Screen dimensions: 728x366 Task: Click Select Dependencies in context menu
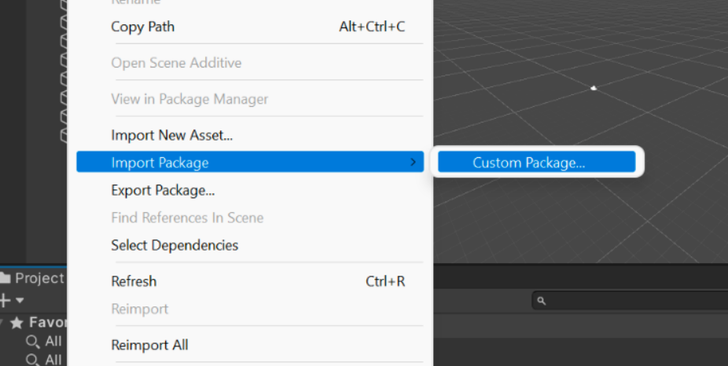[x=175, y=245]
